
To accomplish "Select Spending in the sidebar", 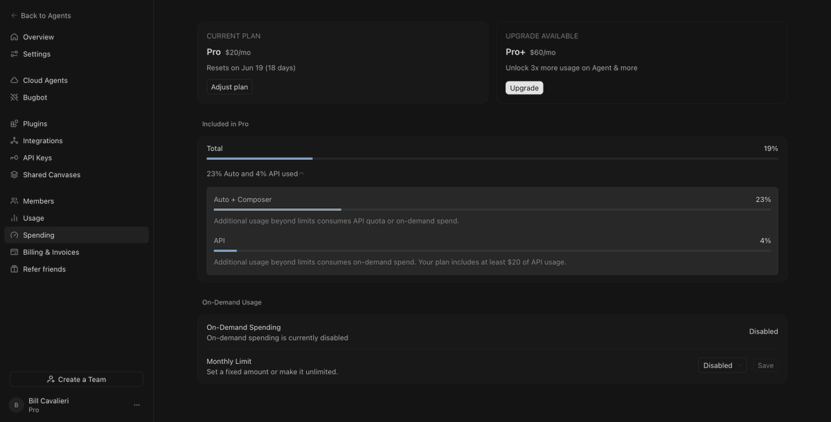I will click(76, 235).
